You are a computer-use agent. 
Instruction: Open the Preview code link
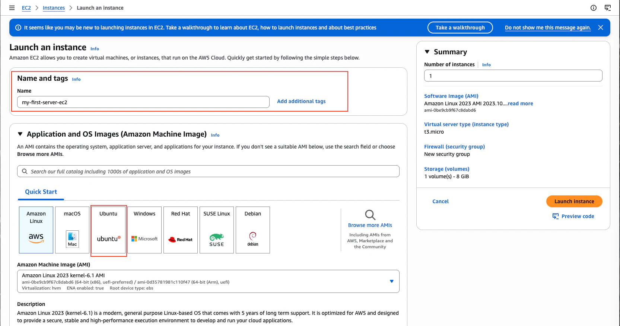[578, 216]
